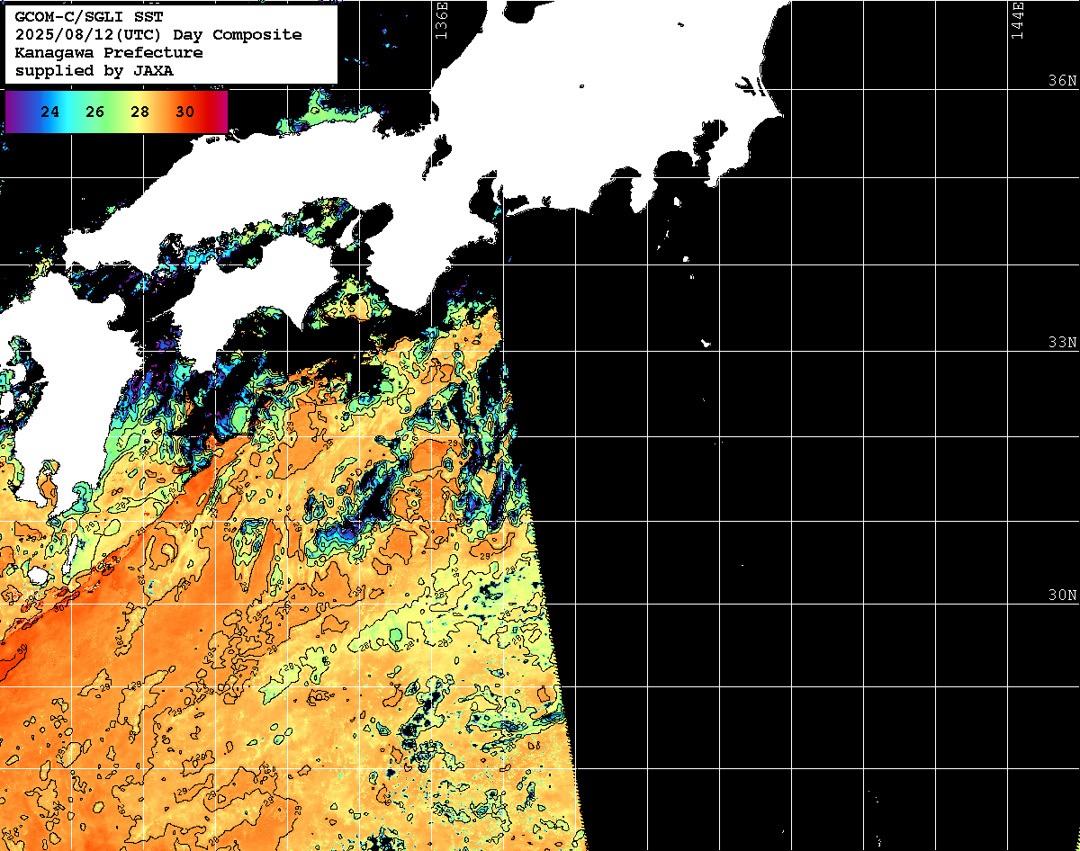Click the 'GCOM-C/SGLI SST' title line
Screen dimensions: 1080x851
[x=89, y=16]
